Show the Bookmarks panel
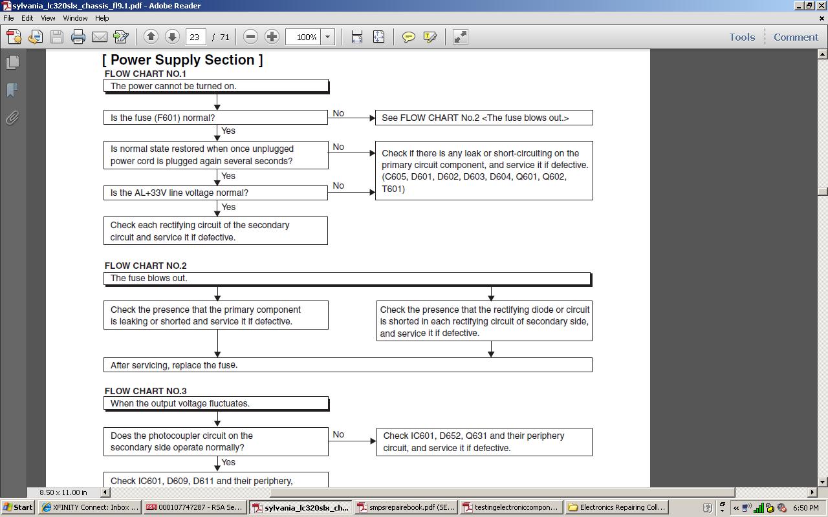This screenshot has width=828, height=517. tap(12, 90)
